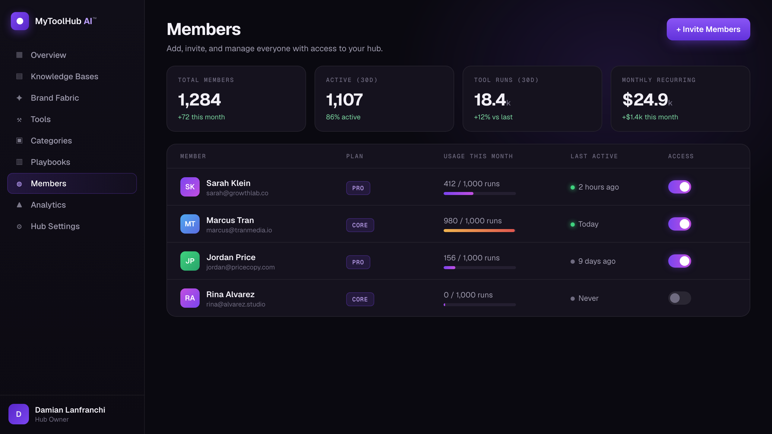Click the Overview grid icon
This screenshot has width=772, height=434.
tap(19, 55)
